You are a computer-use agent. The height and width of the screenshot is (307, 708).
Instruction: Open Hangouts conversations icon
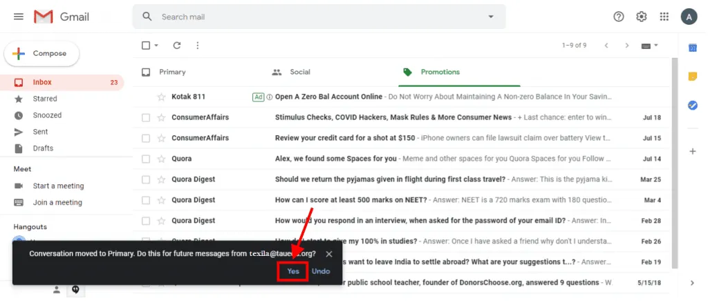point(75,290)
